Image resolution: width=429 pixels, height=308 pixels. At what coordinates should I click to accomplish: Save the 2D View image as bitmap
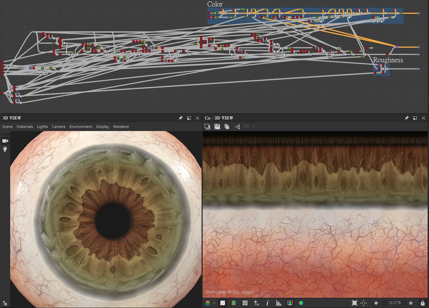click(x=217, y=127)
